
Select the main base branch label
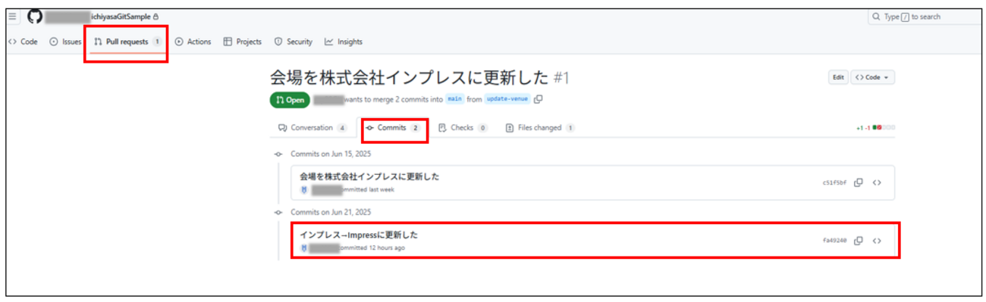point(454,98)
